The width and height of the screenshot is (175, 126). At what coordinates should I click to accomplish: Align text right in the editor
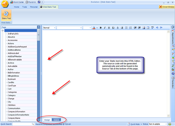[122, 28]
